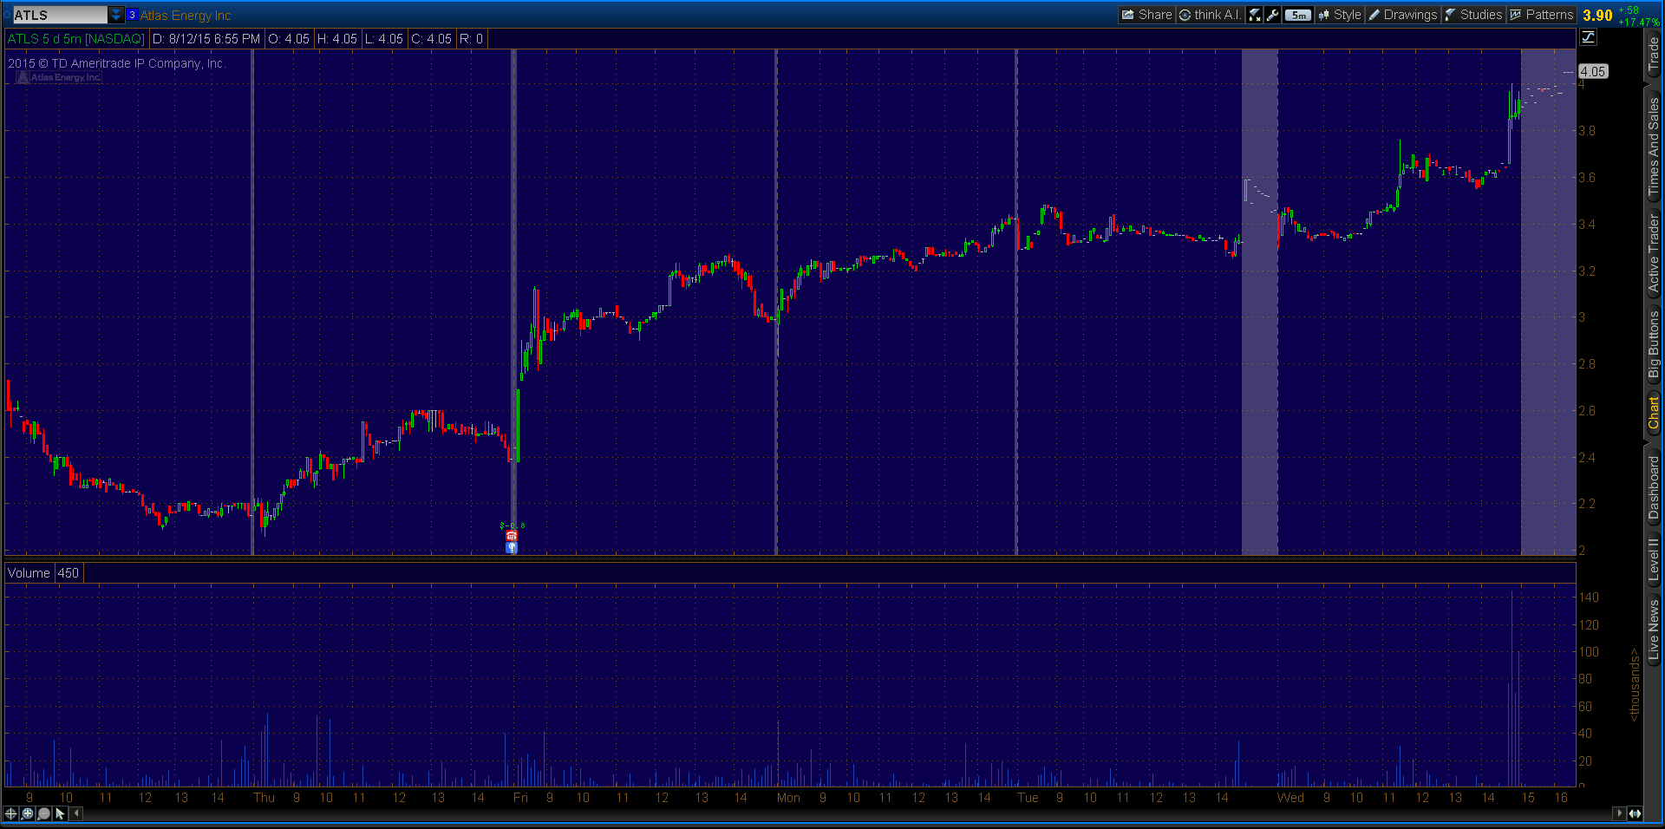Open chart settings wrench icon
The height and width of the screenshot is (829, 1665).
[x=1272, y=15]
